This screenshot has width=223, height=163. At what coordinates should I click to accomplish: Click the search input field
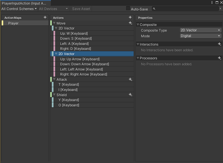click(186, 9)
